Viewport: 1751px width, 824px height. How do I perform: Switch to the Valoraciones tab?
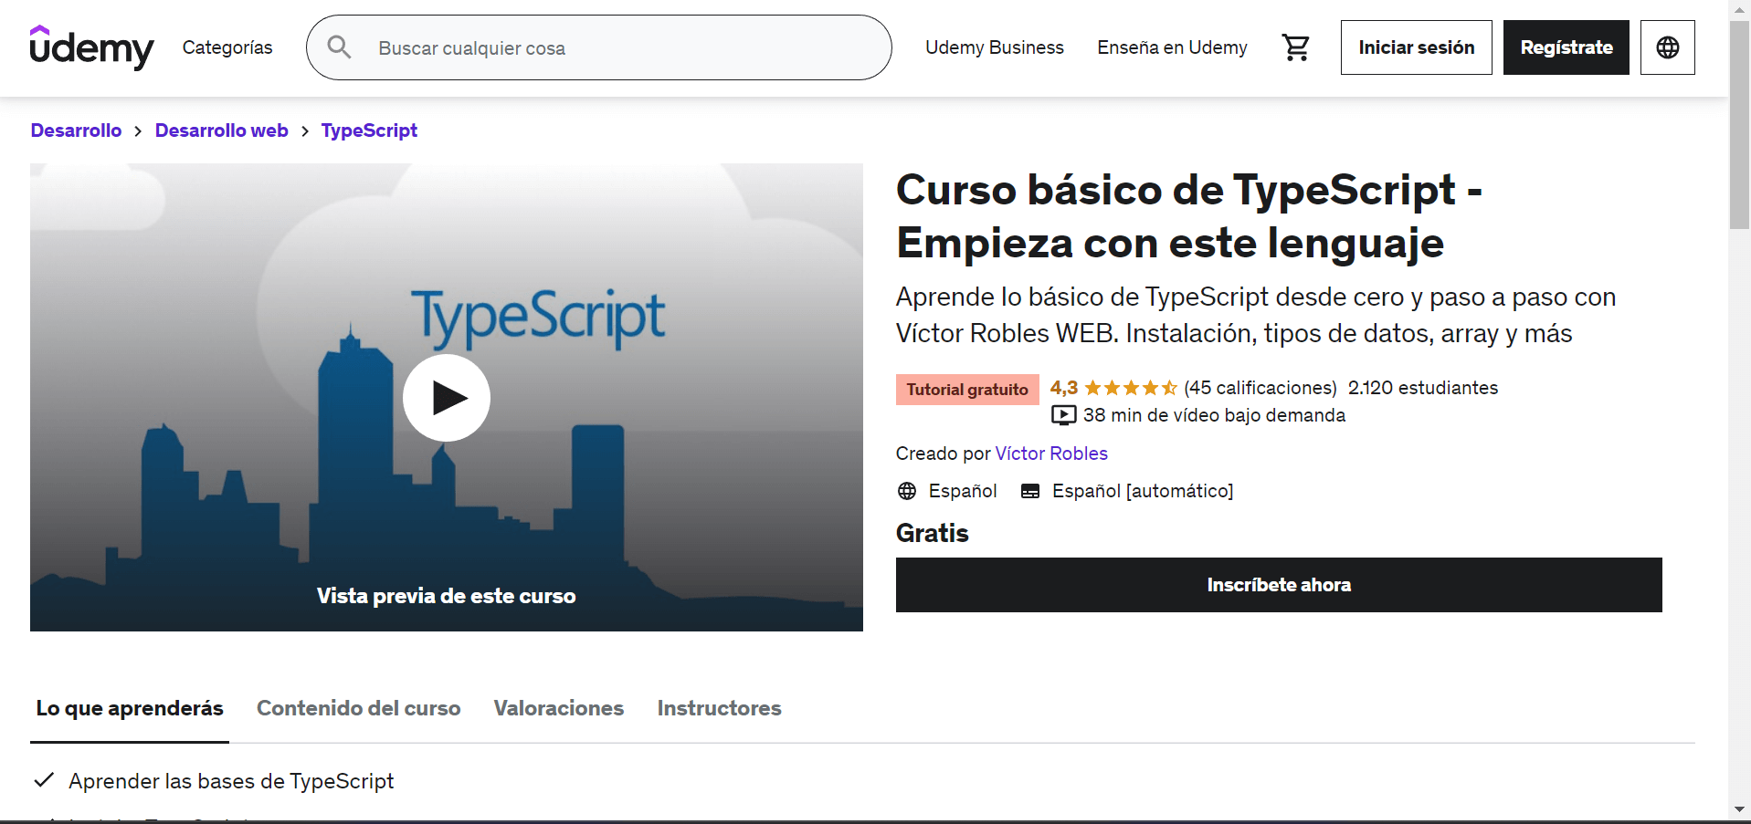[559, 708]
